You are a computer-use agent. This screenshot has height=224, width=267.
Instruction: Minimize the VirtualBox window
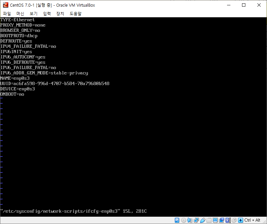click(x=229, y=5)
